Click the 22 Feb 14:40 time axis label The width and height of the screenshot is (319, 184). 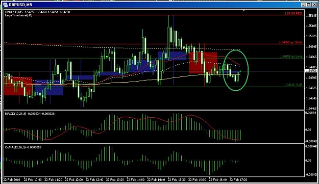156,180
